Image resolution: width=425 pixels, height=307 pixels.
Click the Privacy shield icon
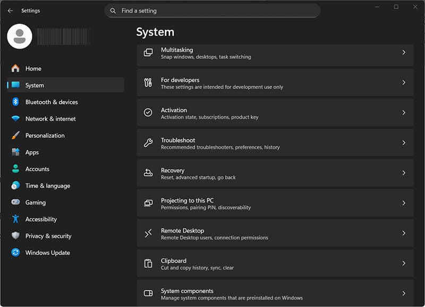[15, 235]
